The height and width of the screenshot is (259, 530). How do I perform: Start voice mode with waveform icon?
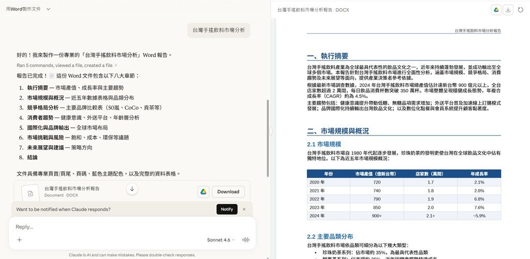pyautogui.click(x=246, y=240)
